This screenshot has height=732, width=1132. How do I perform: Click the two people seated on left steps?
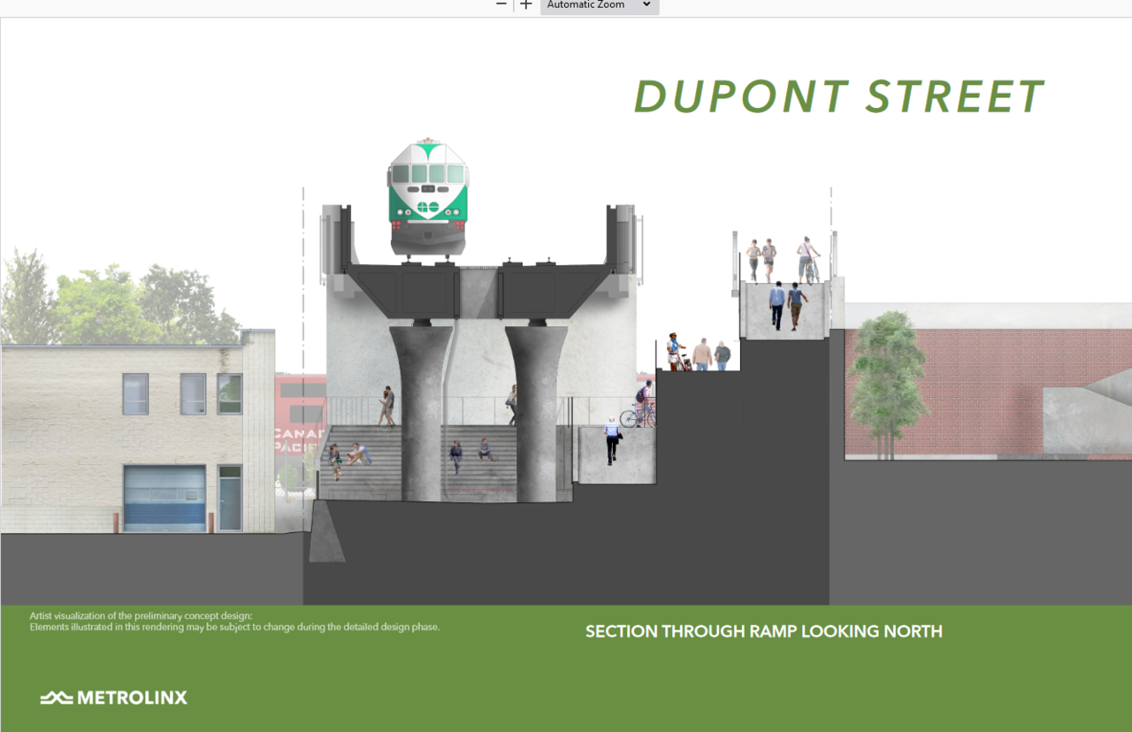point(347,456)
